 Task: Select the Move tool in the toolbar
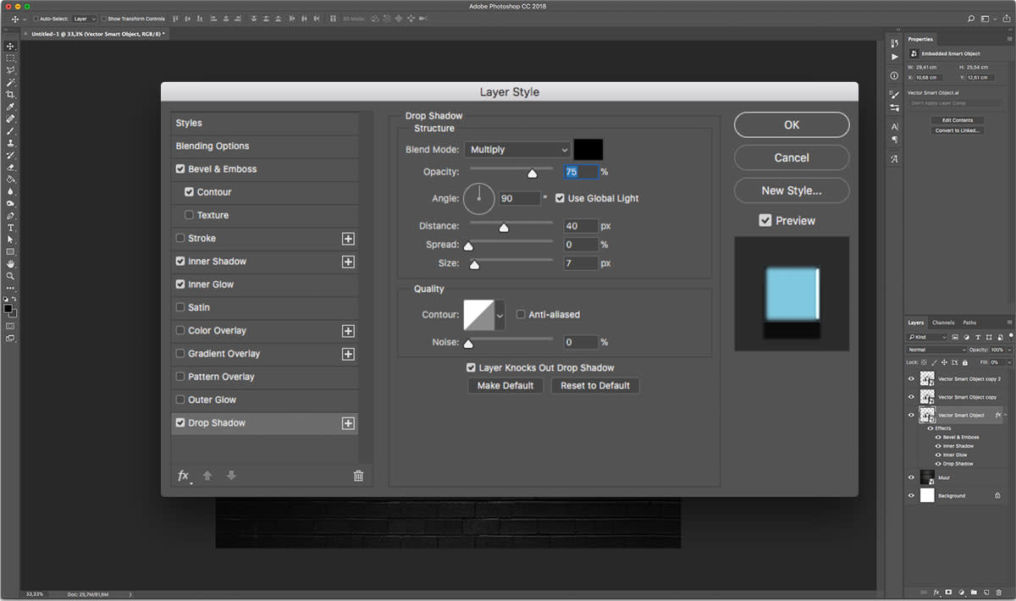coord(11,46)
